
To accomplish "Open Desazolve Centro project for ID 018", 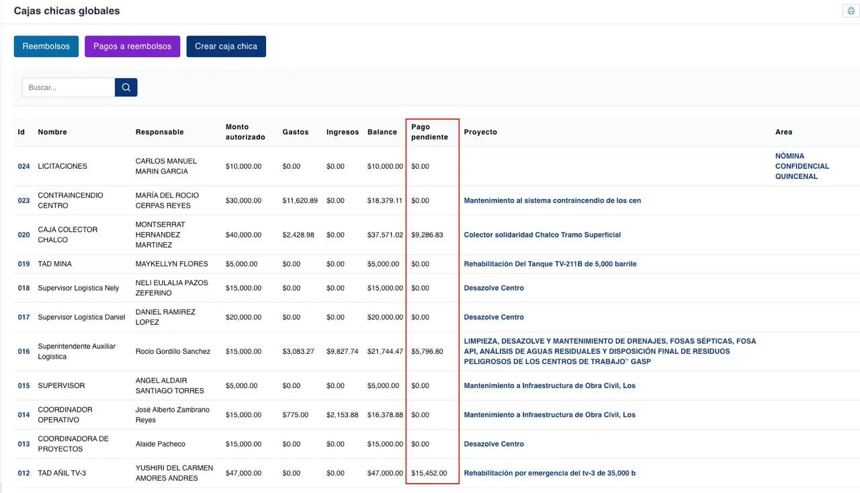I will (493, 288).
